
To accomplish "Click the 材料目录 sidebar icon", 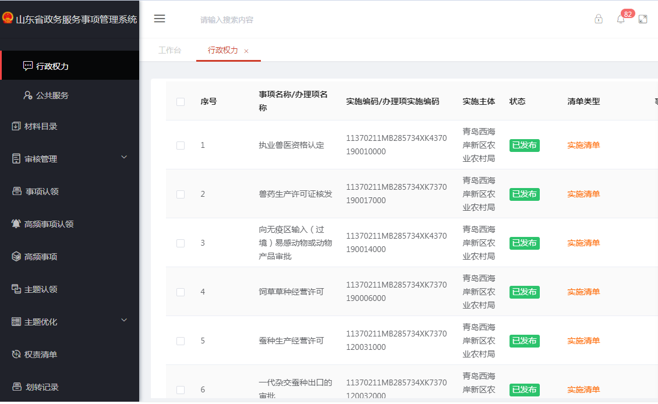I will 16,126.
